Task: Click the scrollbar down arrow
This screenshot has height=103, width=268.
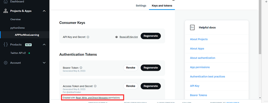Action: coord(260,98)
